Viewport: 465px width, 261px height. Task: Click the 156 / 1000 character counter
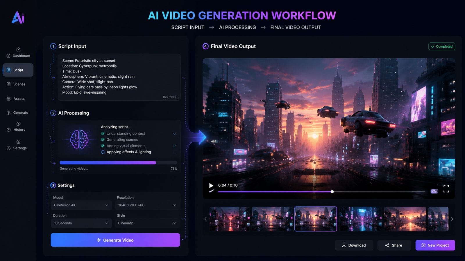pos(170,97)
